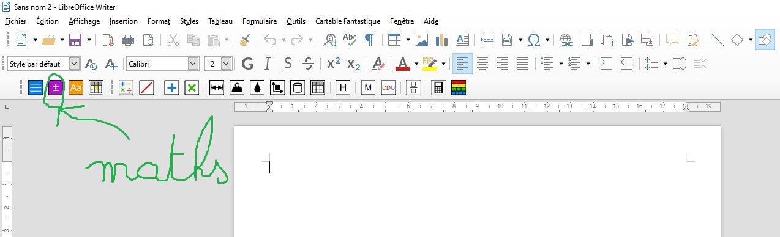Toggle Justified alignment
The width and height of the screenshot is (780, 237).
523,64
